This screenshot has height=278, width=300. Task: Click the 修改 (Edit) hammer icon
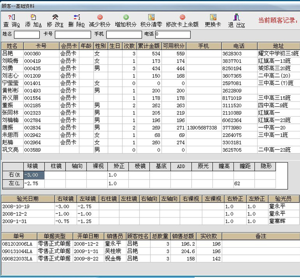(x=56, y=17)
